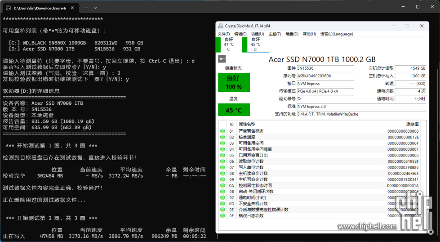The image size is (440, 242).
Task: Click the interface field NVM Express
Action: point(325,83)
